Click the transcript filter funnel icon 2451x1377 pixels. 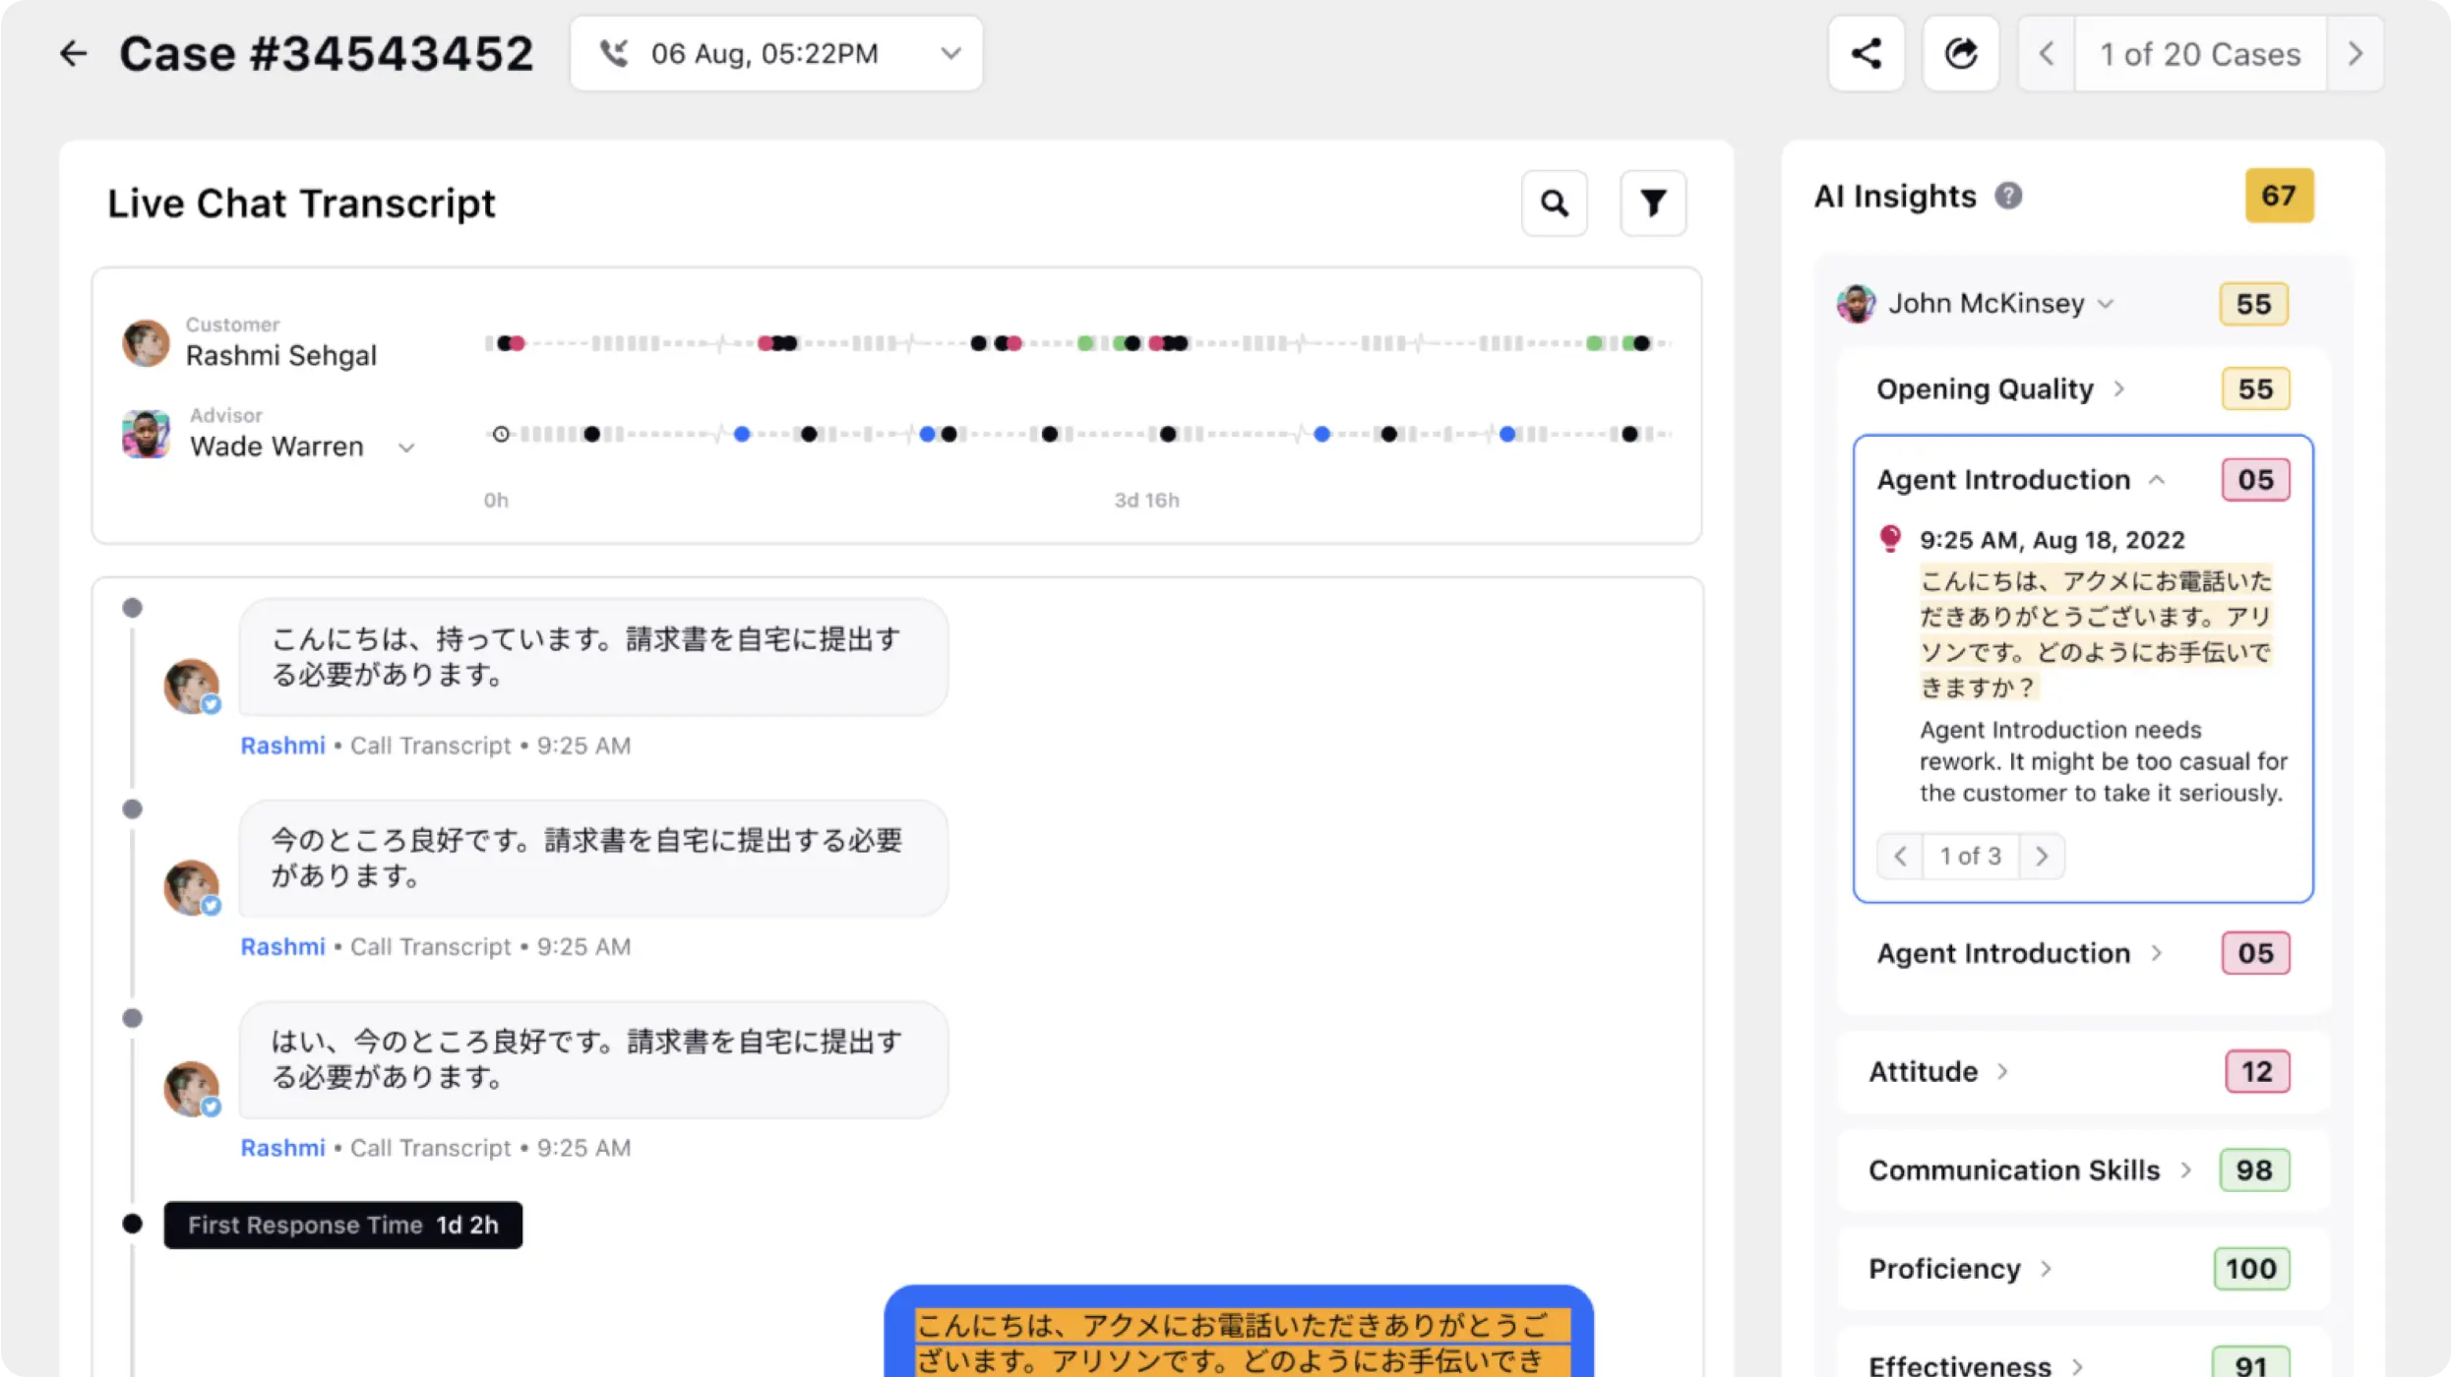1653,204
